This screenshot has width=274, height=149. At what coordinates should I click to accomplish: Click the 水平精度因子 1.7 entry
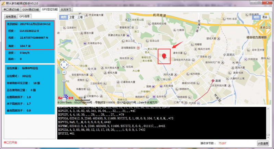tap(19, 104)
